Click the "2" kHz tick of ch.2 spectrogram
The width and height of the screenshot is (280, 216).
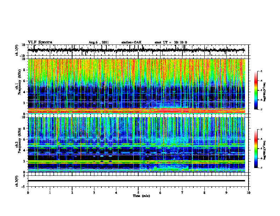click(24, 161)
